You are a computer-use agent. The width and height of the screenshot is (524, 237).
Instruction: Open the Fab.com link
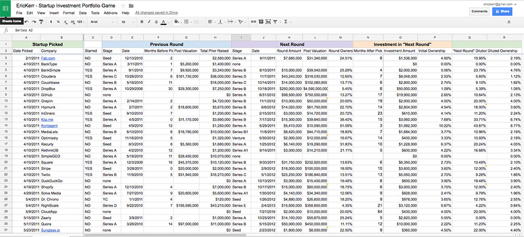[48, 58]
